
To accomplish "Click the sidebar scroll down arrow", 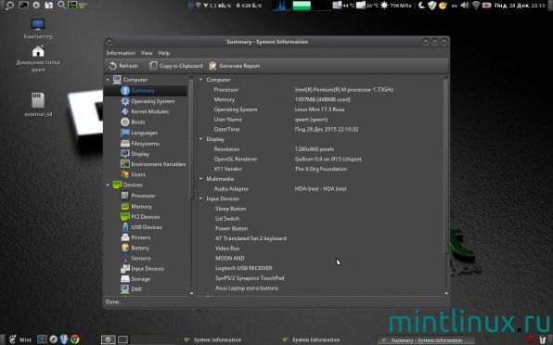I will 191,293.
